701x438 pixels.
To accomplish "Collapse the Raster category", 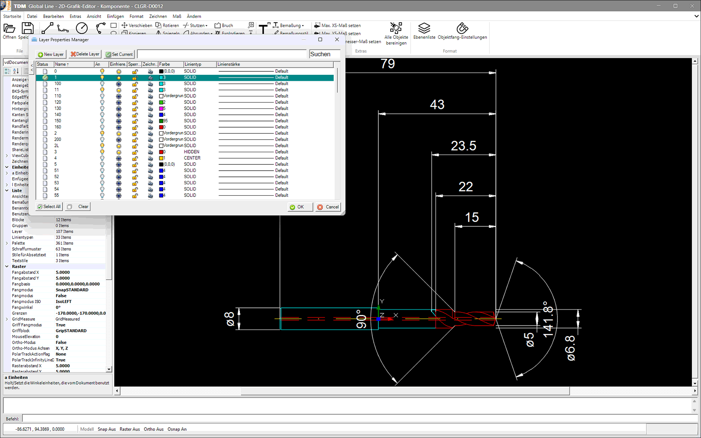I will [7, 267].
